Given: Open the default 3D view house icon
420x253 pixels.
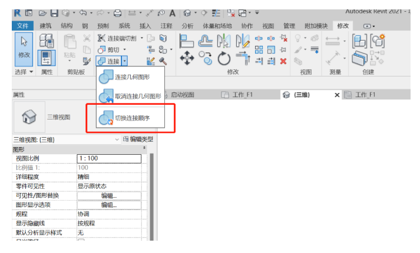Looking at the screenshot, I should point(187,13).
